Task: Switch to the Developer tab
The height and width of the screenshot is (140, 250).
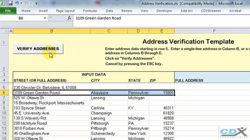Action: (x=164, y=11)
